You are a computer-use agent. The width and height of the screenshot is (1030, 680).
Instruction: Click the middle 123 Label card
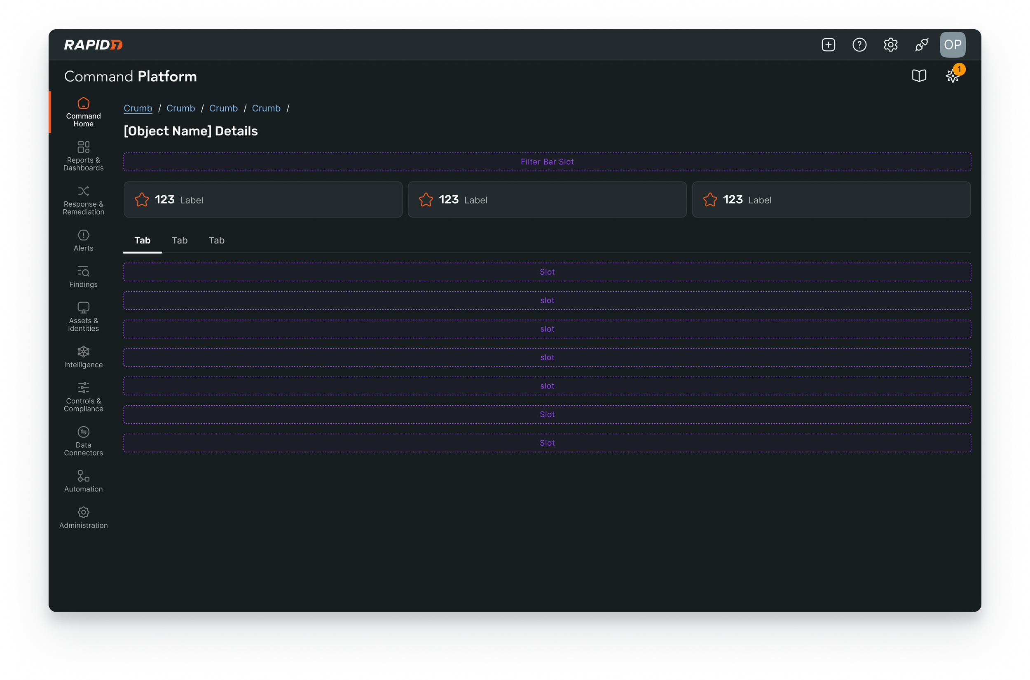[547, 199]
